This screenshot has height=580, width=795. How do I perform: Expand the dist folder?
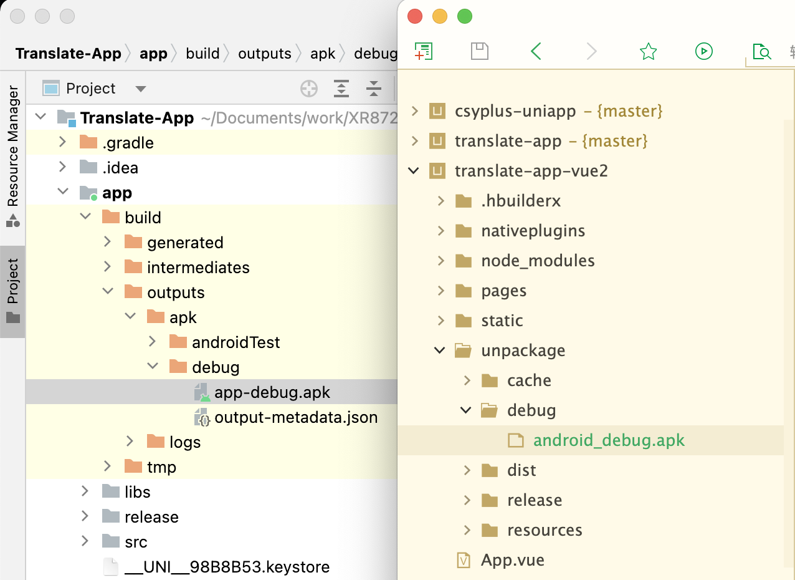467,470
